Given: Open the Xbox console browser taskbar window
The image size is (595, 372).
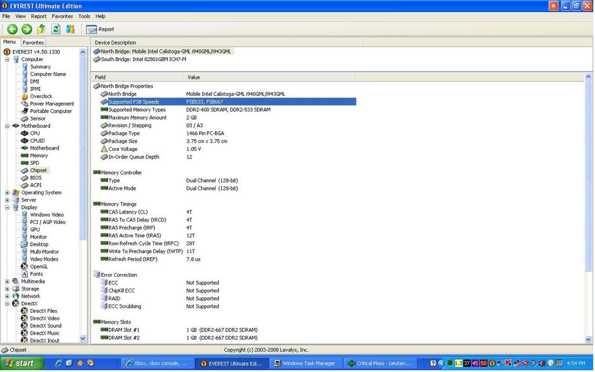Looking at the screenshot, I should click(159, 363).
